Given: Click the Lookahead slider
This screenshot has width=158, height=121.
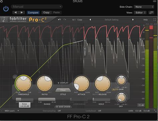Looking at the screenshot, I should point(79,99).
